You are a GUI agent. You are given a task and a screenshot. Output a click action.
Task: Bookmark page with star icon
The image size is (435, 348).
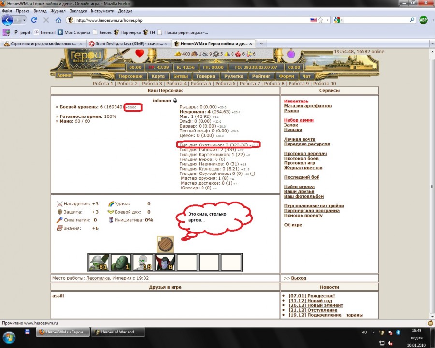pos(321,20)
